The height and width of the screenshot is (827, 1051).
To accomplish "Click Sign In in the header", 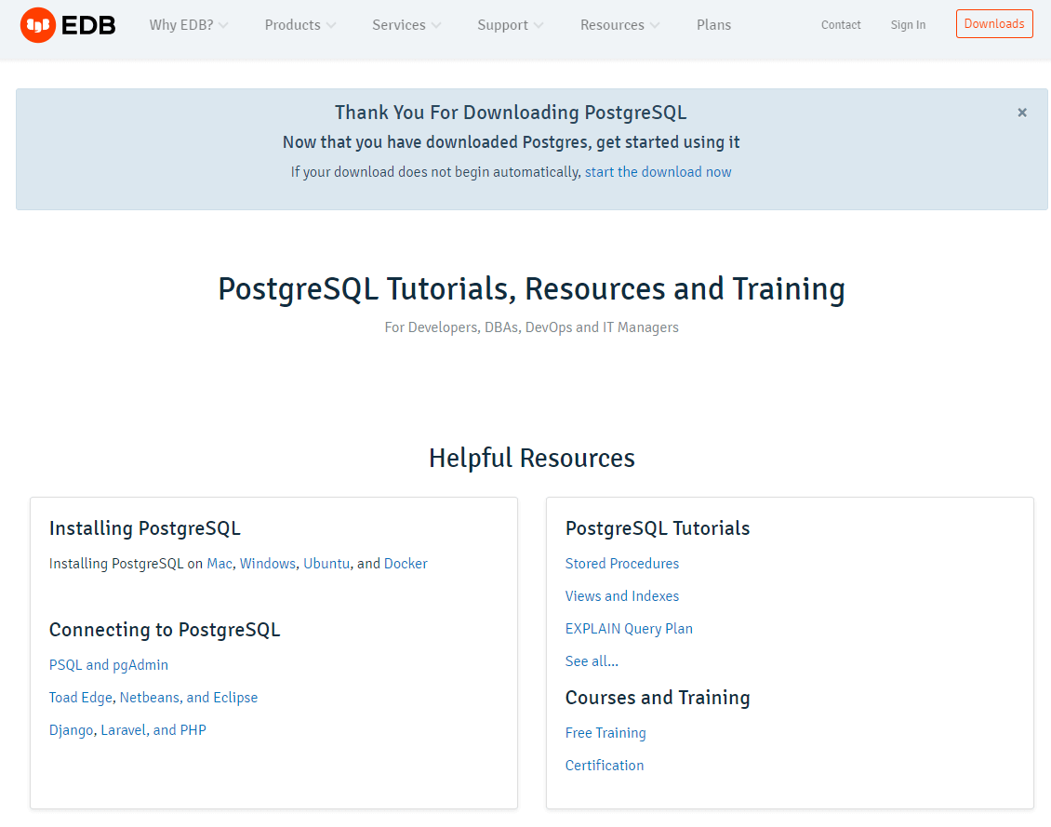I will tap(908, 25).
